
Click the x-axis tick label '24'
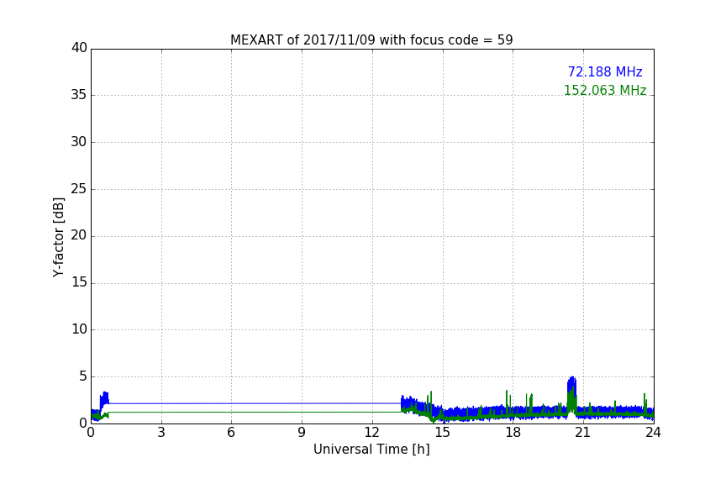(653, 433)
